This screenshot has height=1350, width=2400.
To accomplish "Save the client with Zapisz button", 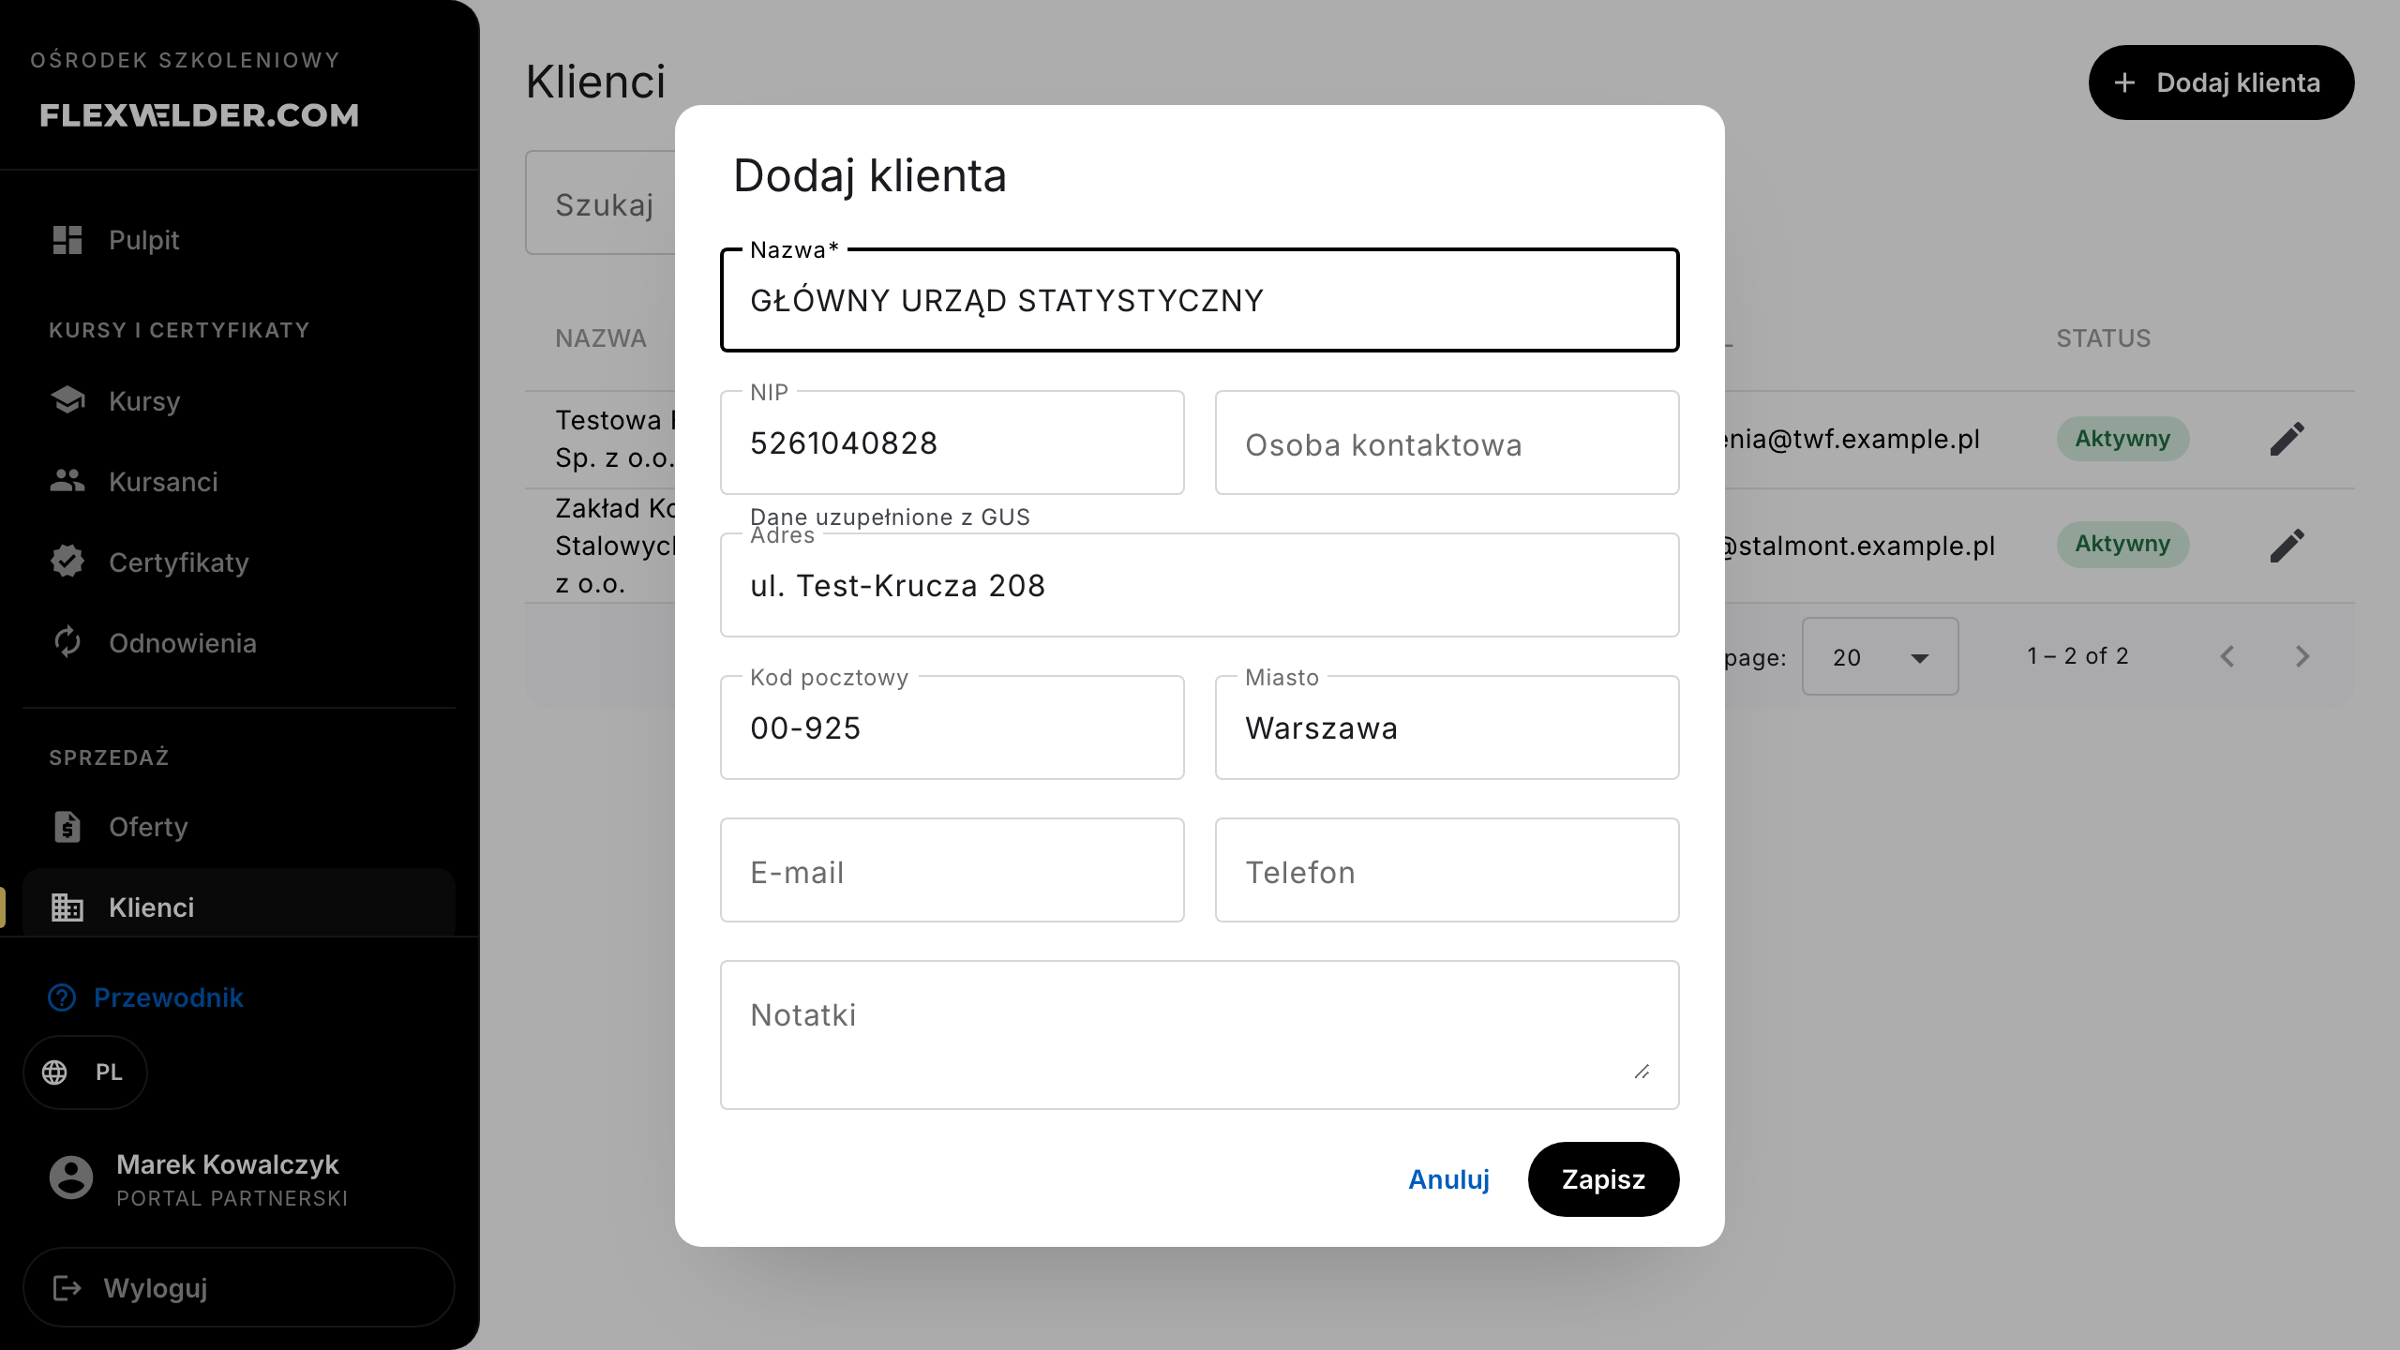I will click(1603, 1179).
